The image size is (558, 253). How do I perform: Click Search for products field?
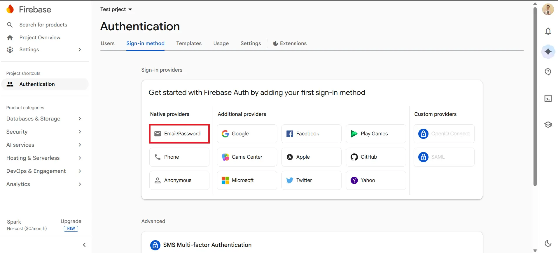coord(43,25)
